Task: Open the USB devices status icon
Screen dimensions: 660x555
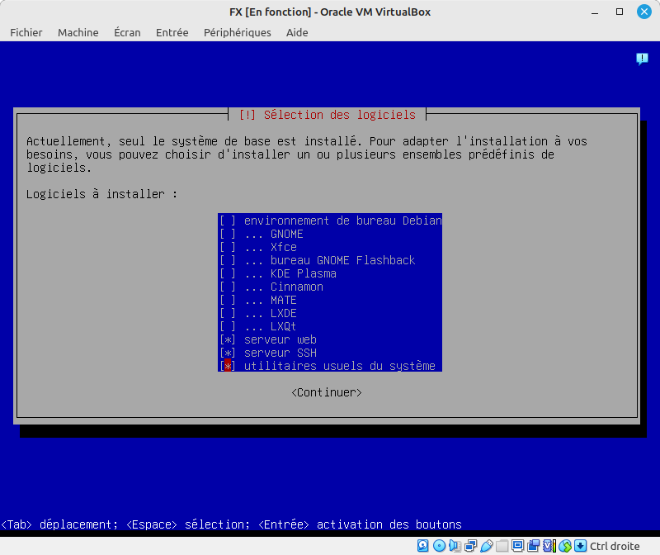Action: point(487,546)
